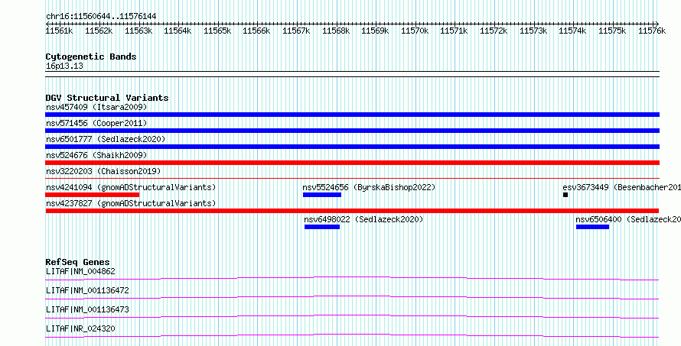The width and height of the screenshot is (681, 346).
Task: Click the 11562k ruler tick label
Action: click(x=99, y=31)
